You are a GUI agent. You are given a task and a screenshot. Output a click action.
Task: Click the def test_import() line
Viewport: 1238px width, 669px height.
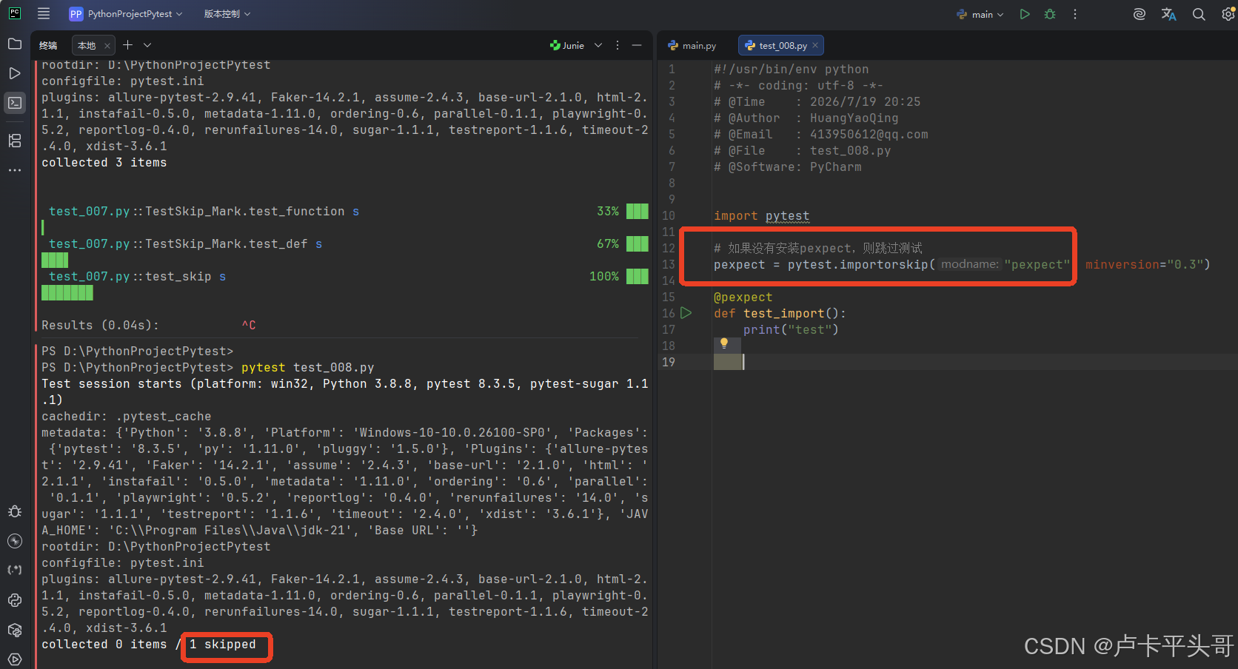pos(780,313)
